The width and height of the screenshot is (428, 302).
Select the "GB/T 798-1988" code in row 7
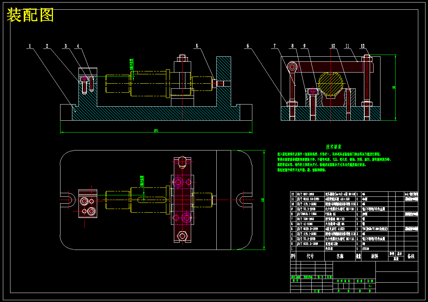pos(306,219)
